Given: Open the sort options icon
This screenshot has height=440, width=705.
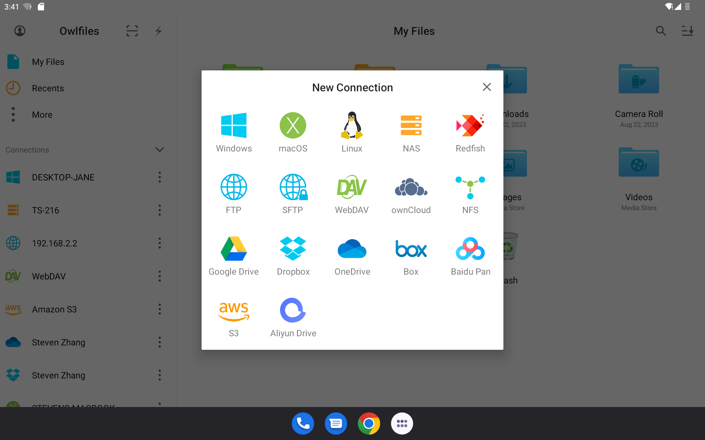Looking at the screenshot, I should 687,31.
